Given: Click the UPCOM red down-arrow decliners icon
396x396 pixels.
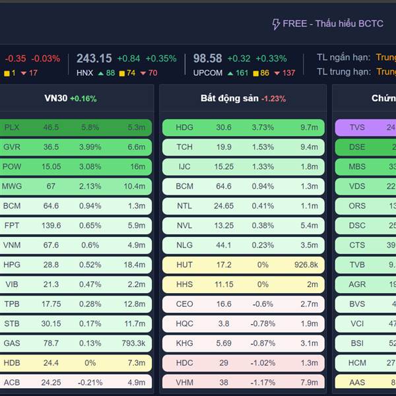Looking at the screenshot, I should point(277,73).
